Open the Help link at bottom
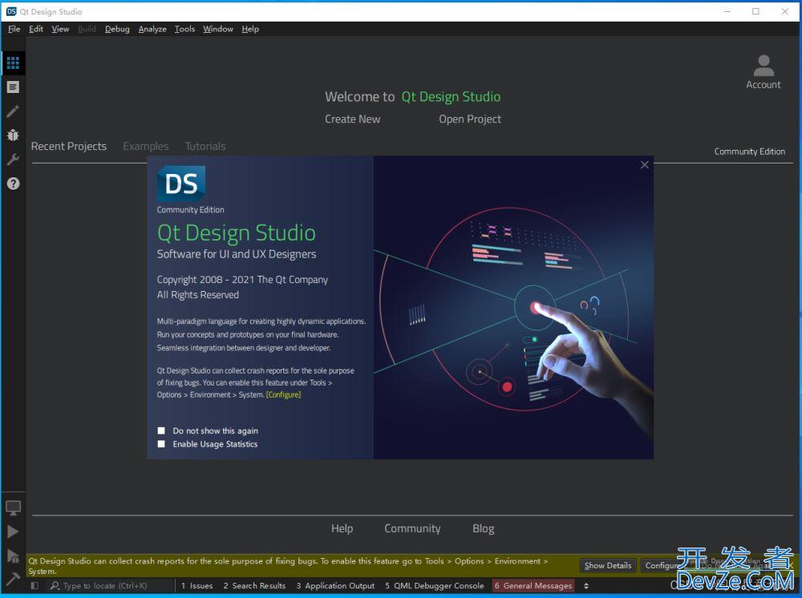Viewport: 802px width, 598px height. click(x=342, y=528)
